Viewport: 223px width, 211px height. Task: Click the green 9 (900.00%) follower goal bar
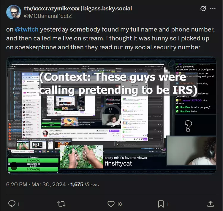pos(33,160)
